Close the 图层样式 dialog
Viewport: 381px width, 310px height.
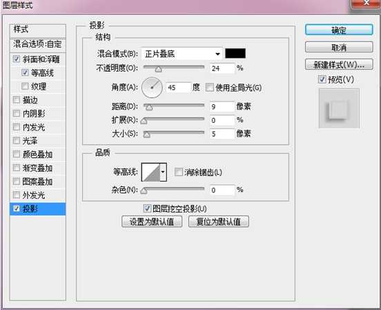click(x=366, y=3)
